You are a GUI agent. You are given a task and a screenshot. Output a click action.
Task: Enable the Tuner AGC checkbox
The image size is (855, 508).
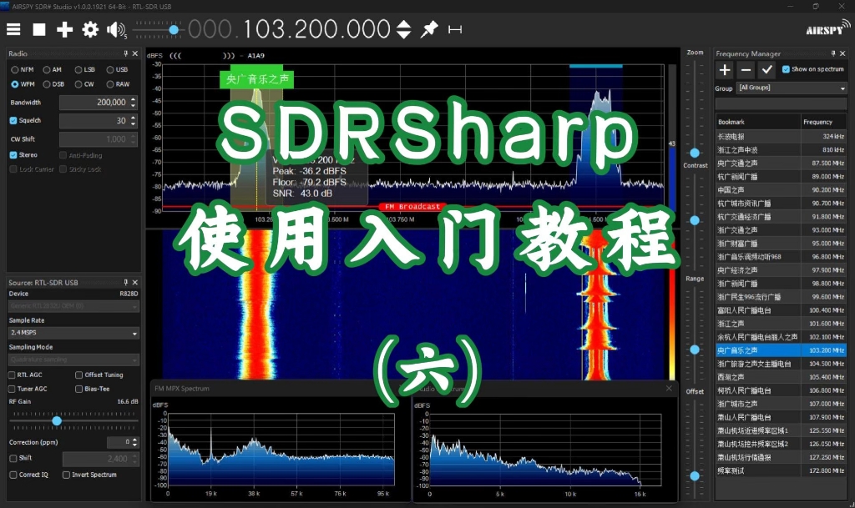click(x=12, y=389)
